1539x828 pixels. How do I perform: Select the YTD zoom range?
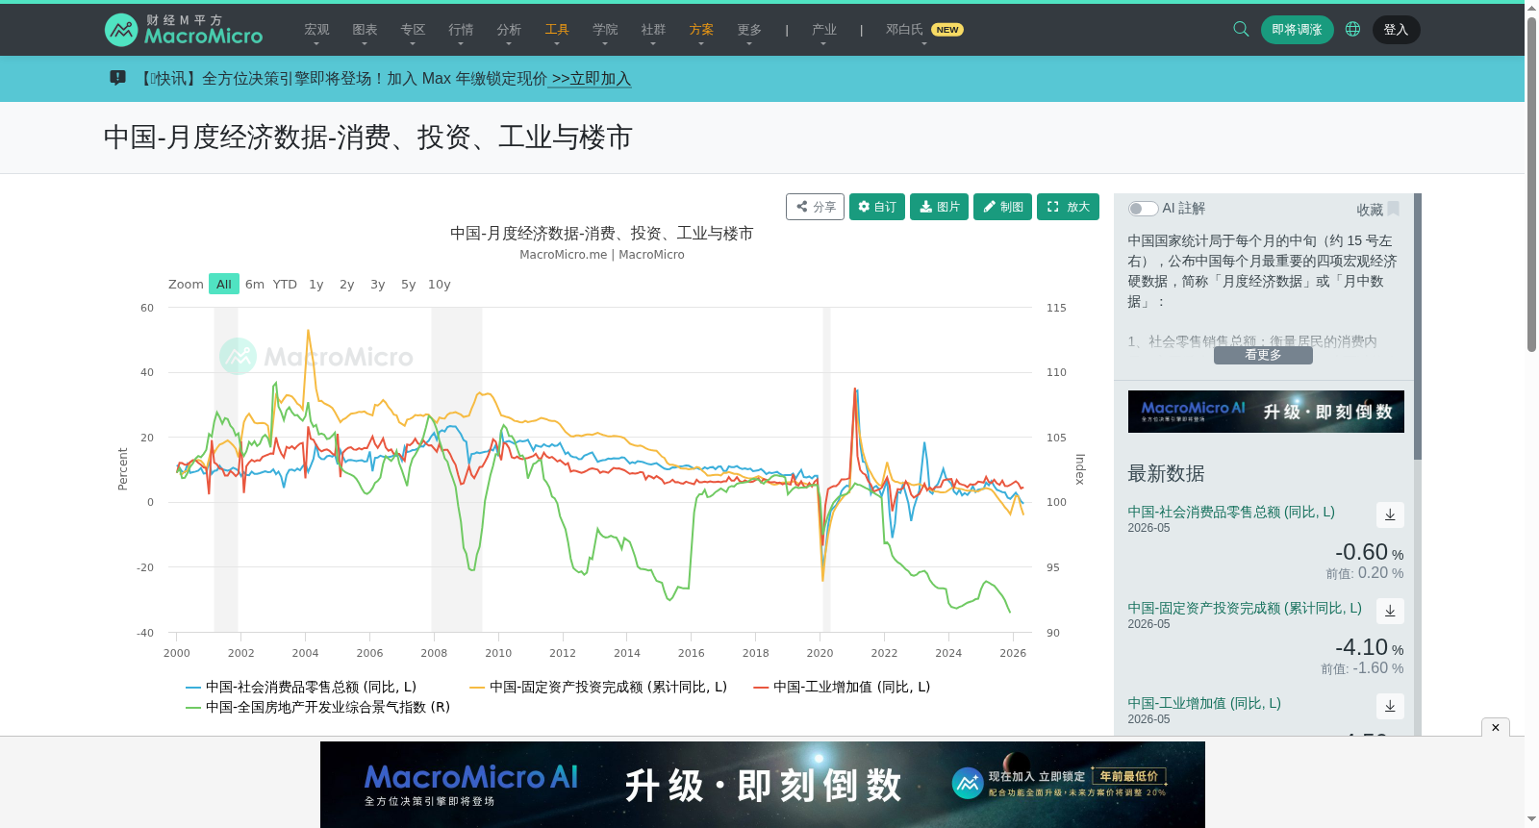(285, 284)
